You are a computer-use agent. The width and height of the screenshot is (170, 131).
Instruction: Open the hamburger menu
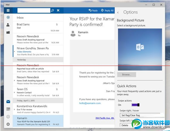(8, 10)
